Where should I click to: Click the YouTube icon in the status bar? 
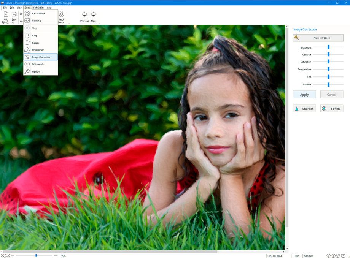point(343,256)
